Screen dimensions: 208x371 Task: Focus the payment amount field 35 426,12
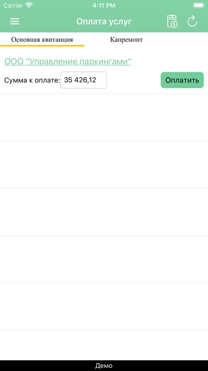click(84, 80)
